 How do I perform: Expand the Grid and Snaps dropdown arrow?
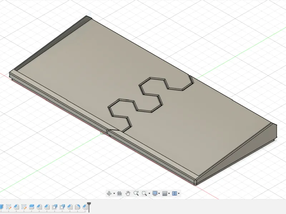(x=169, y=193)
